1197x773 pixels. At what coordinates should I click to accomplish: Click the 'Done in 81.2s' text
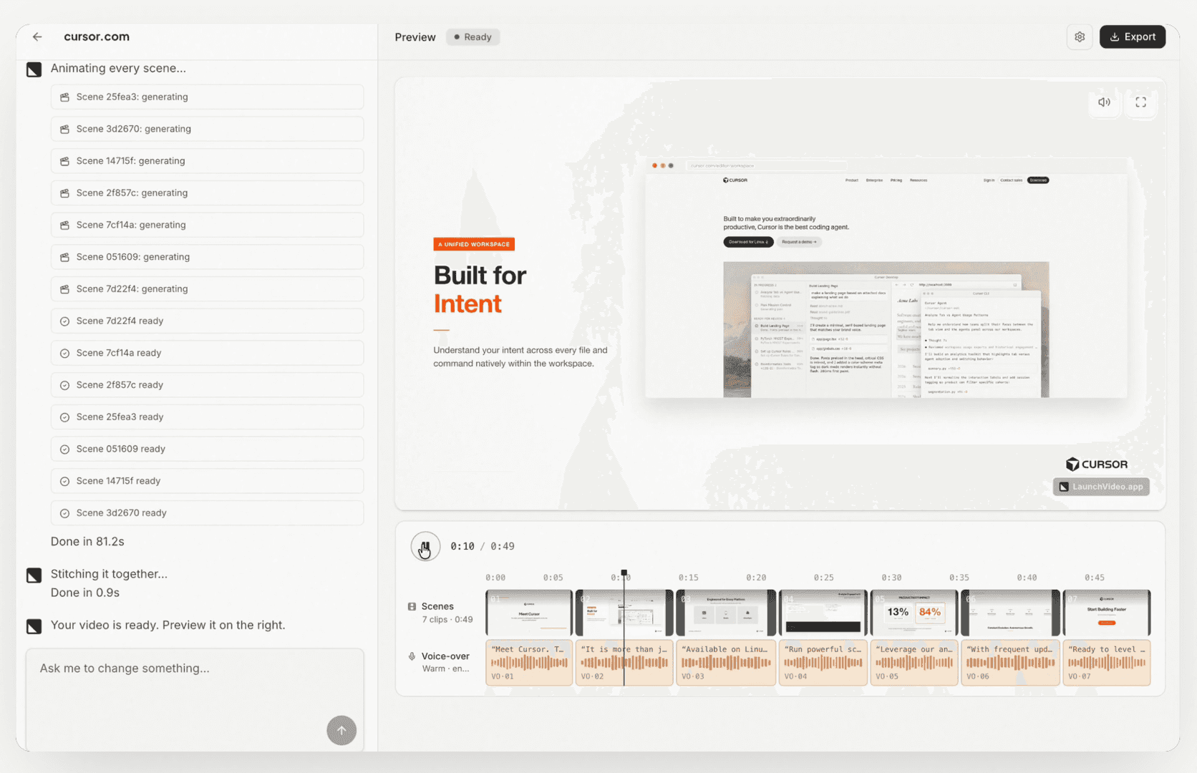tap(87, 542)
